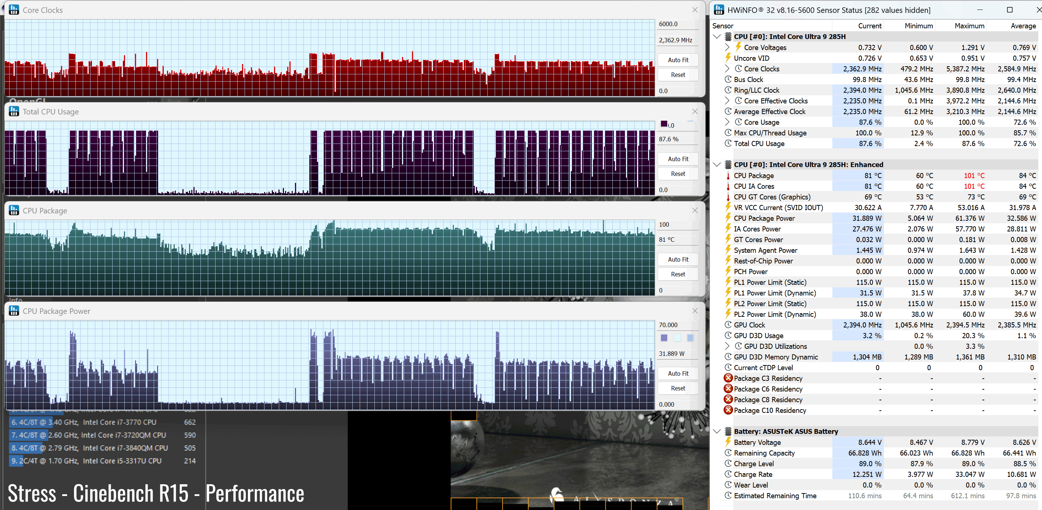Click the Average column header
Image resolution: width=1042 pixels, height=510 pixels.
pos(1023,25)
